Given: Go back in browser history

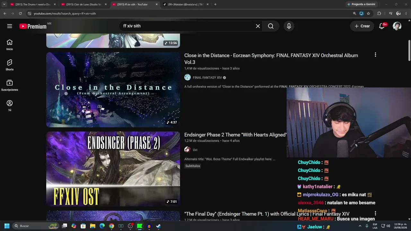Looking at the screenshot, I should 5,13.
